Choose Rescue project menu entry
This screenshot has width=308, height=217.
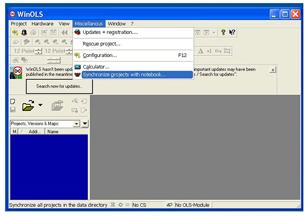coord(133,44)
